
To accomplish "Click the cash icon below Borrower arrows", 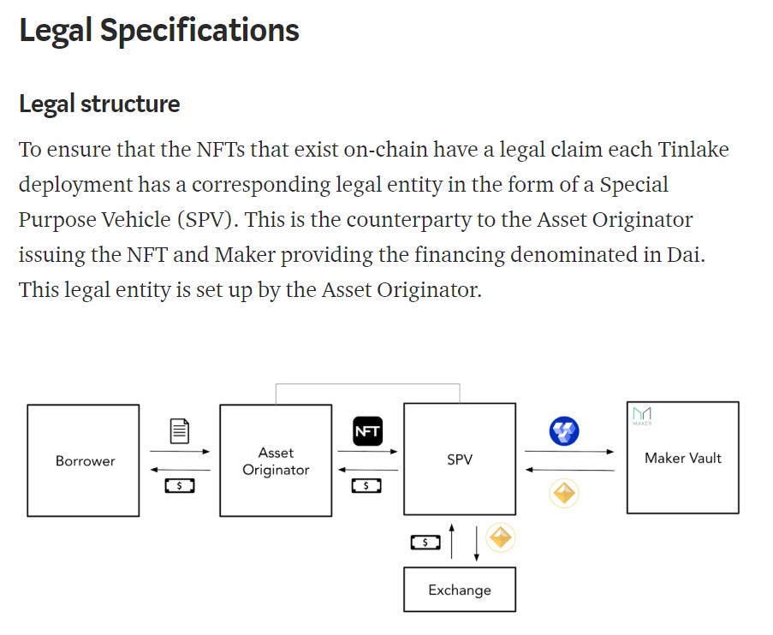I will tap(180, 486).
